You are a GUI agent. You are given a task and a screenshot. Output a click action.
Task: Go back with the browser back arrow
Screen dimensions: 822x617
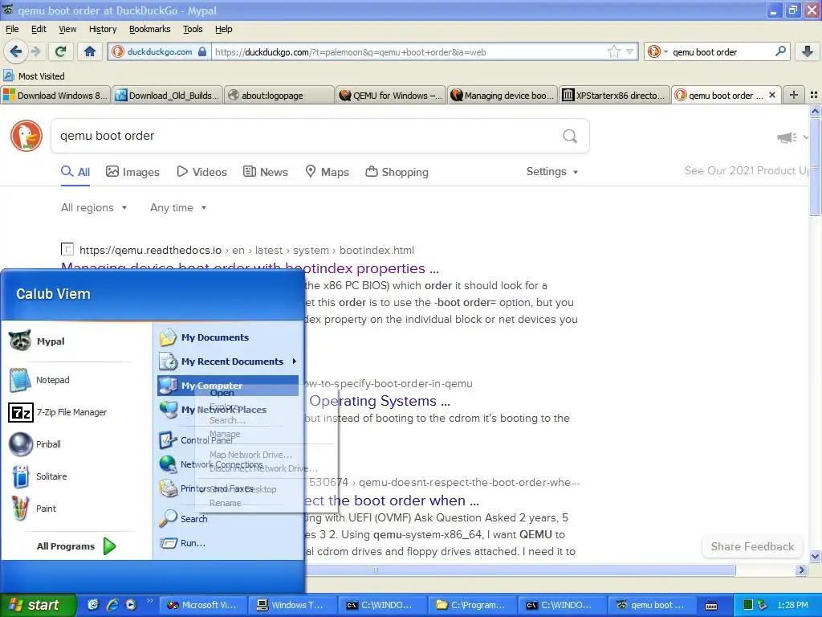point(15,51)
